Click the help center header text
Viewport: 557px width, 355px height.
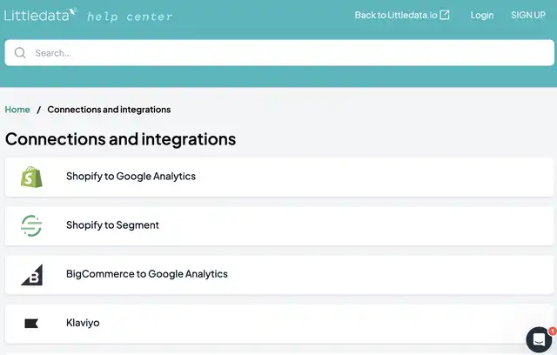click(x=130, y=17)
